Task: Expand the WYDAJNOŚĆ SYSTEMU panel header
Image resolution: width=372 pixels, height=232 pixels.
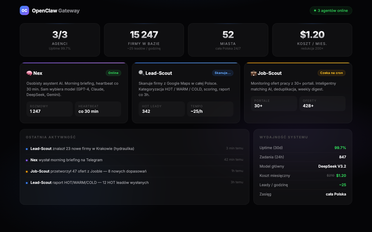Action: click(x=283, y=137)
